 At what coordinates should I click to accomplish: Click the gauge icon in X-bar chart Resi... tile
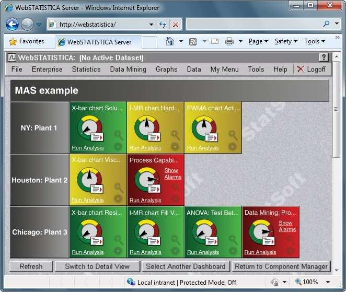pos(90,232)
